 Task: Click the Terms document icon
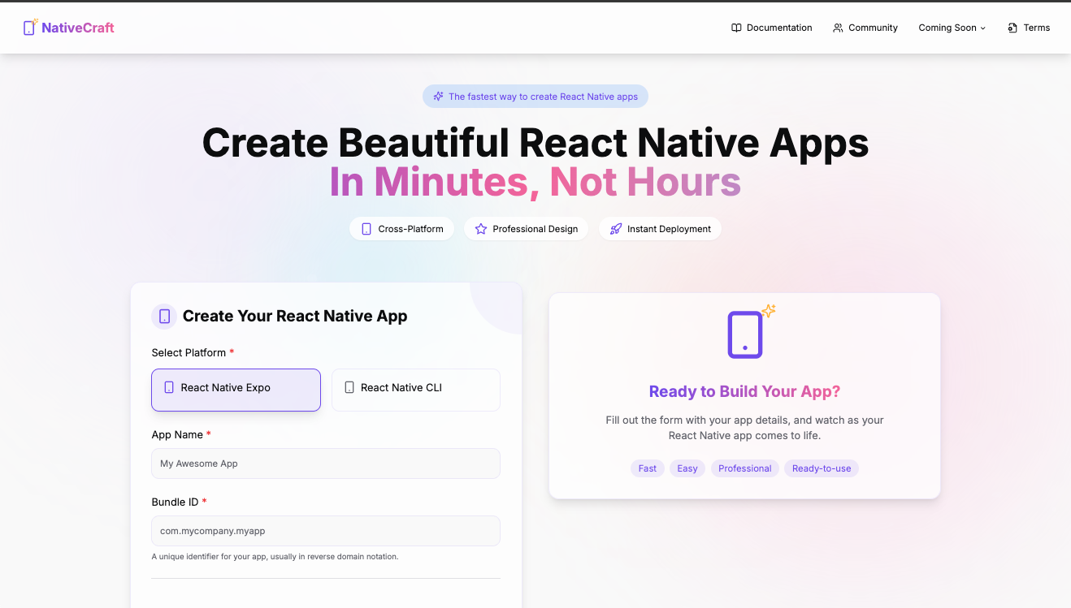(1012, 28)
